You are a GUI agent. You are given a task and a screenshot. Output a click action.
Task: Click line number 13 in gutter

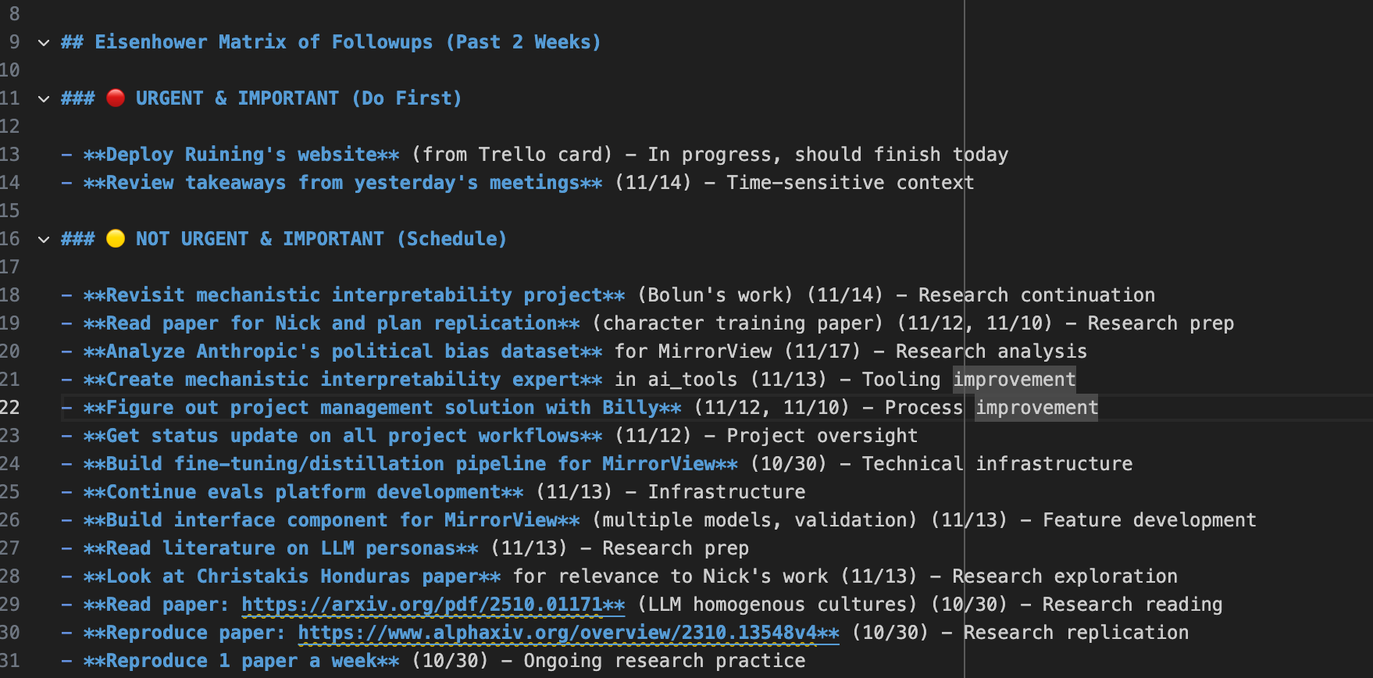pyautogui.click(x=10, y=155)
